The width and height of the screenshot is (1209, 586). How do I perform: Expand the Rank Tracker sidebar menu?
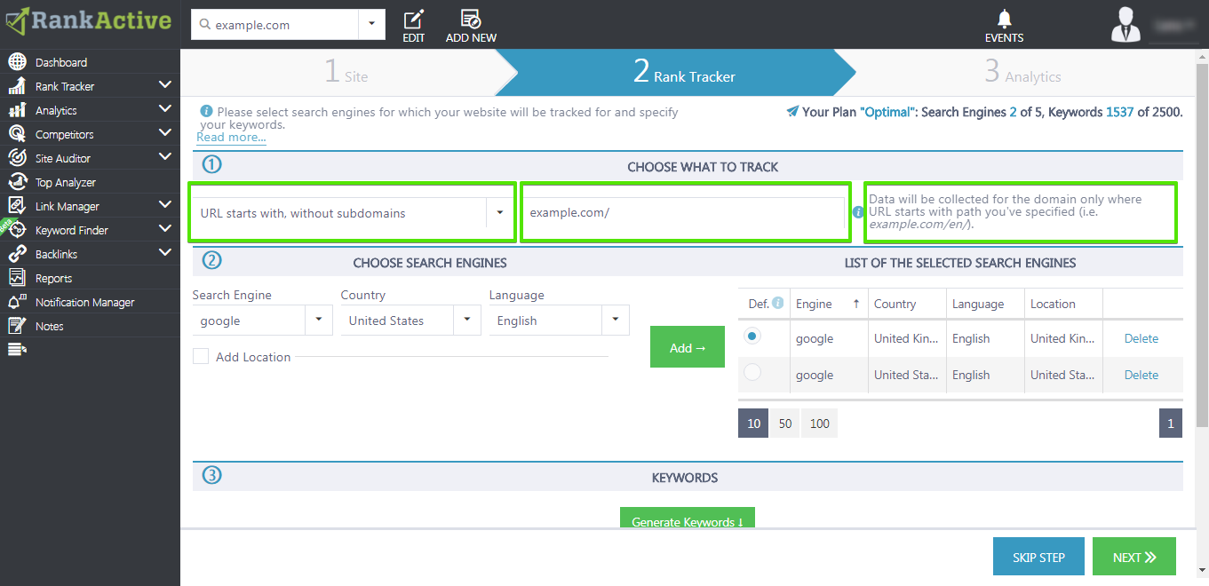point(164,85)
